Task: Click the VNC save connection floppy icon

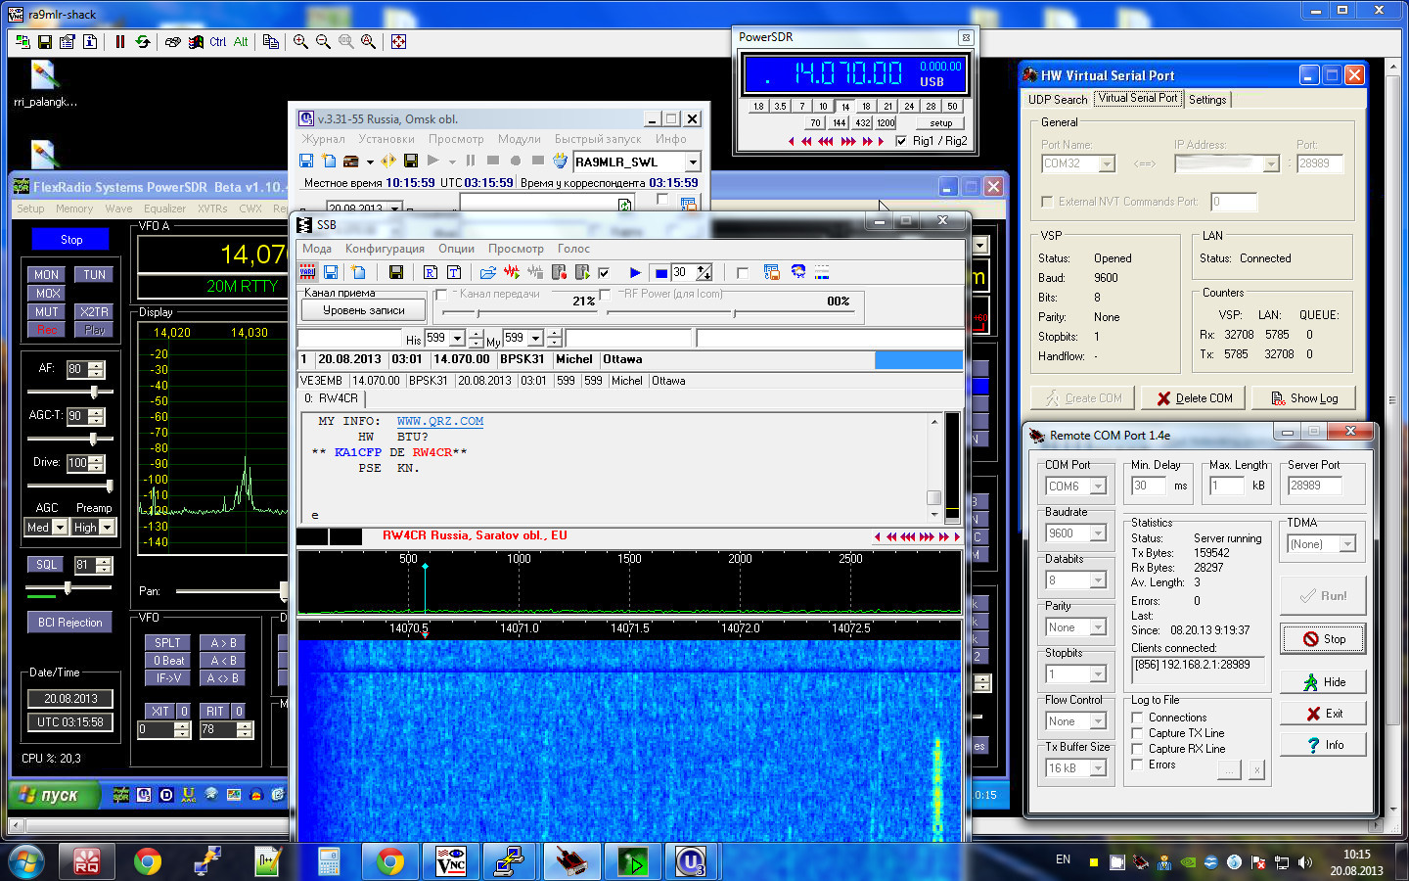Action: tap(45, 42)
